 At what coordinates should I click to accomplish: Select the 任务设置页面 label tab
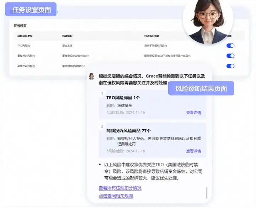(31, 10)
